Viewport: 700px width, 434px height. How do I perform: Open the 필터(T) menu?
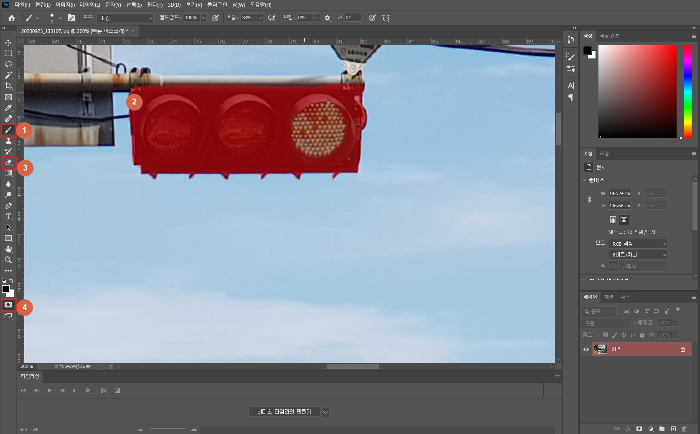coord(155,5)
